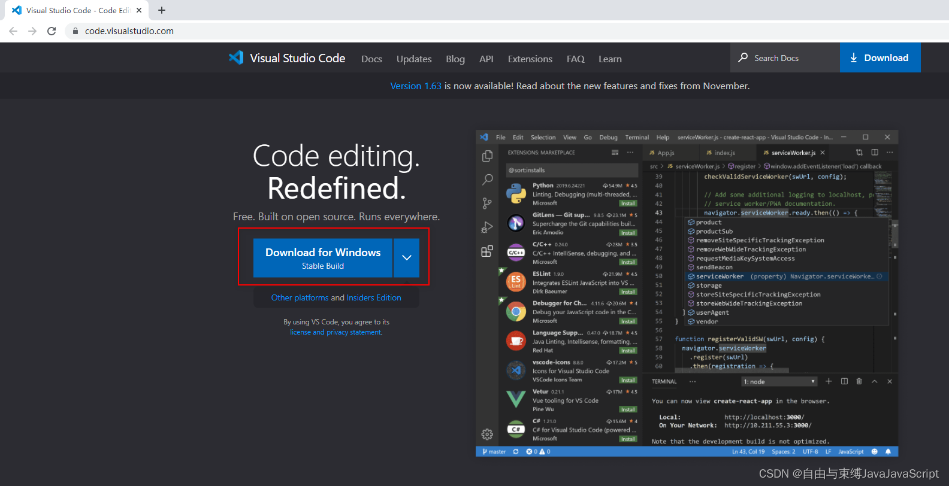Open Selection menu in the preview window
This screenshot has height=486, width=949.
(543, 138)
